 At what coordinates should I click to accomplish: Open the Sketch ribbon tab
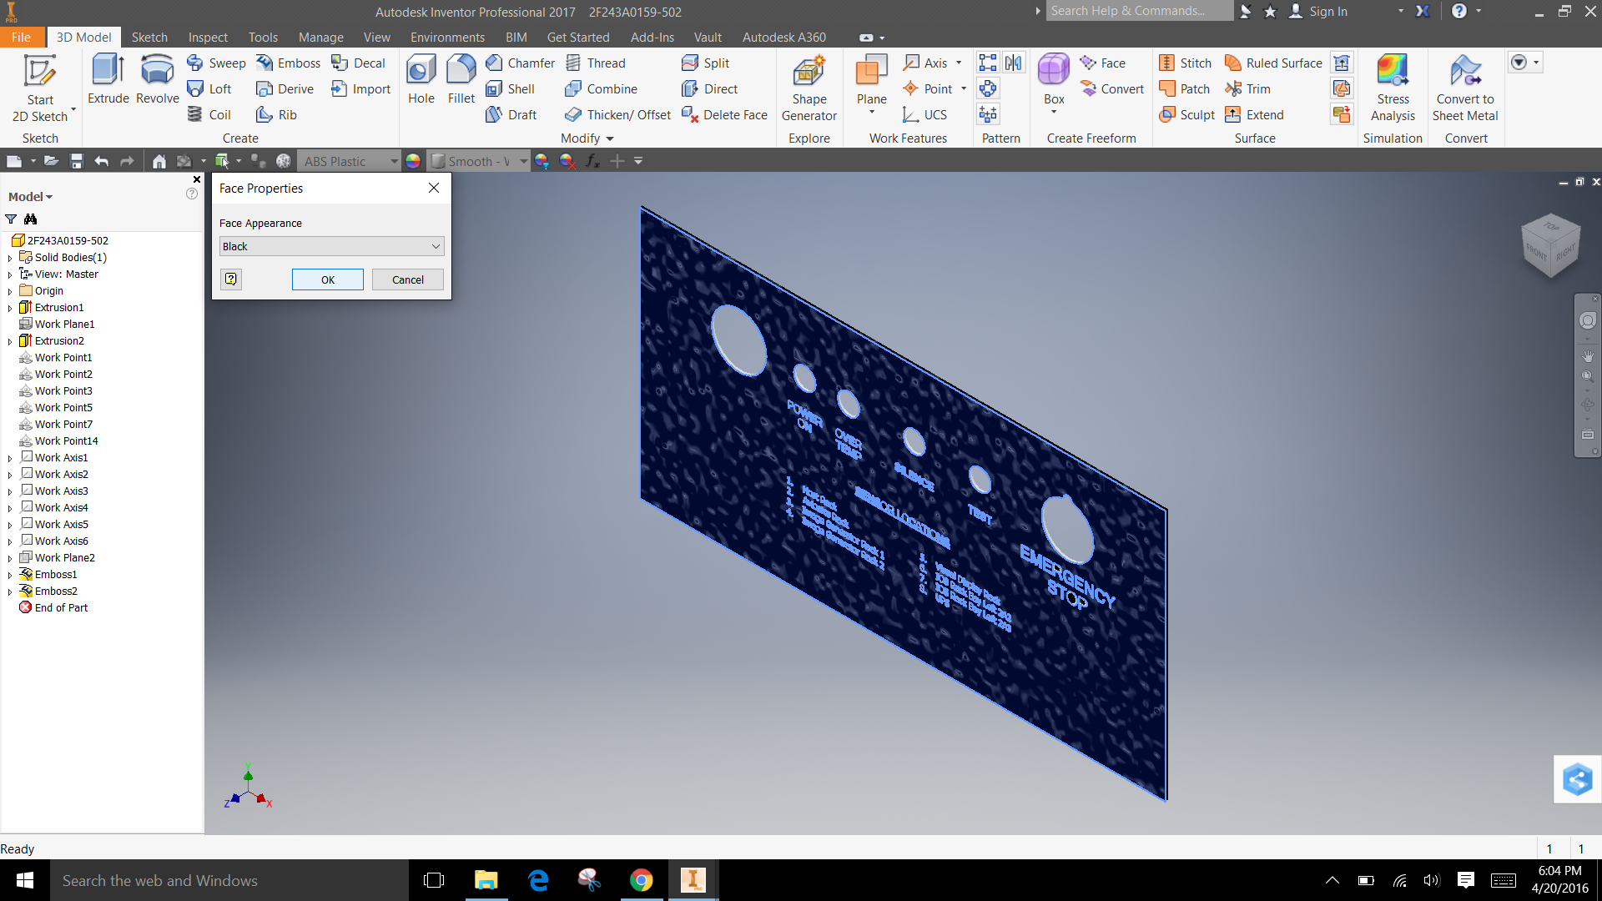[149, 38]
